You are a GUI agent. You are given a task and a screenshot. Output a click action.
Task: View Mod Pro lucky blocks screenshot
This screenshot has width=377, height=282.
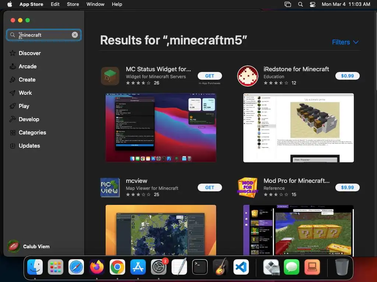click(298, 230)
